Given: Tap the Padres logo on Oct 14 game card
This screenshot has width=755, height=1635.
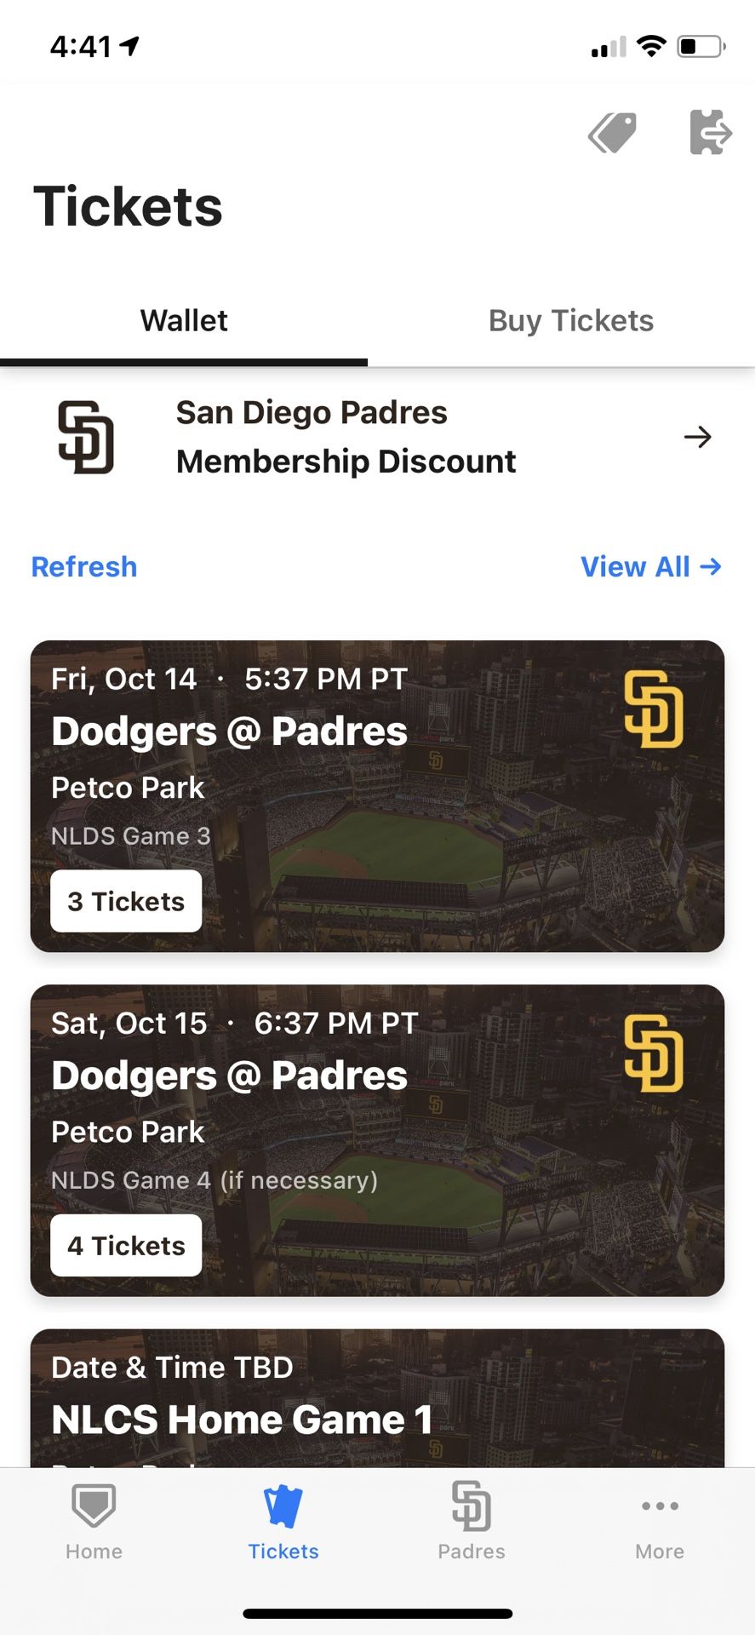Looking at the screenshot, I should click(653, 709).
